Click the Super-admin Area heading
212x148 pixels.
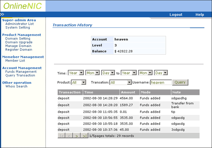click(x=19, y=20)
